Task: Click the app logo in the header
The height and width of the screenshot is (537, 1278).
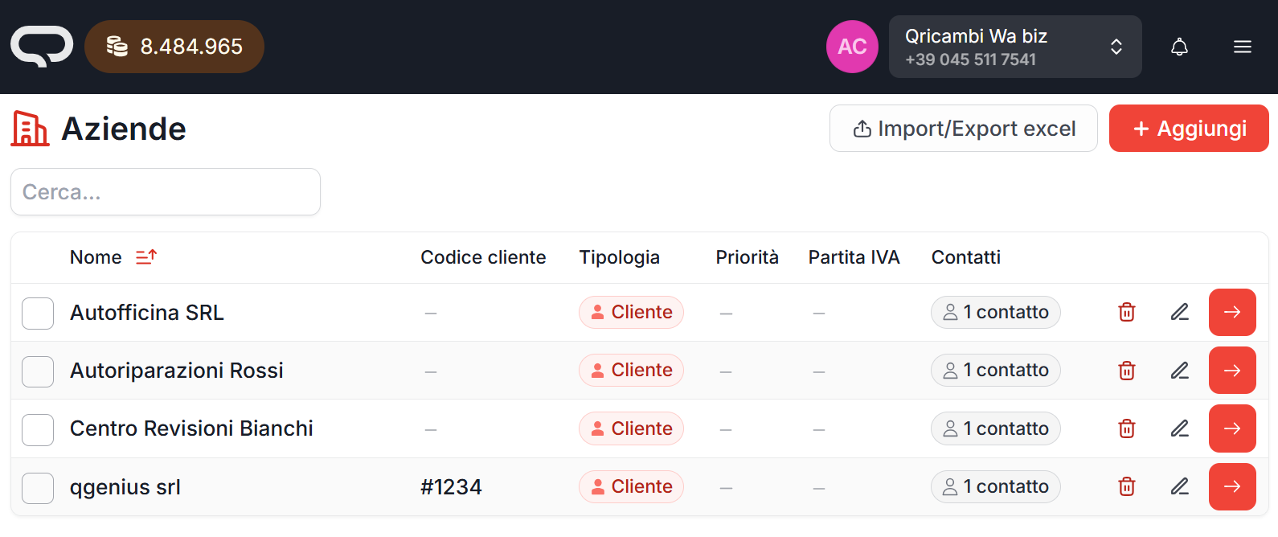Action: [42, 47]
